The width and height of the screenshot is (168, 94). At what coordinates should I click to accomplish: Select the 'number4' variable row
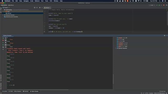[x=122, y=43]
